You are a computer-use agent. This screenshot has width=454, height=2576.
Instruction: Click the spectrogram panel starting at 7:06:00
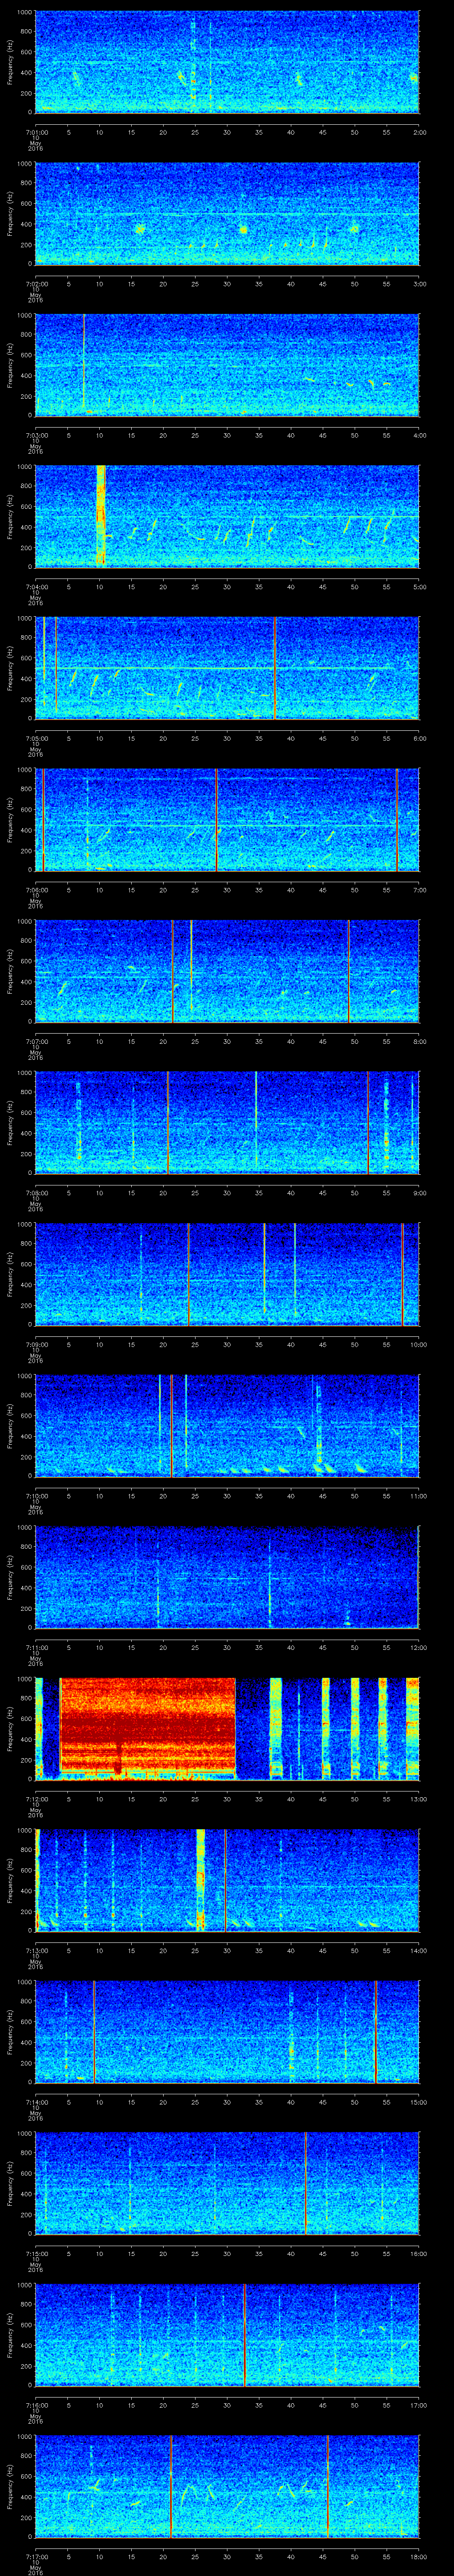pyautogui.click(x=227, y=820)
